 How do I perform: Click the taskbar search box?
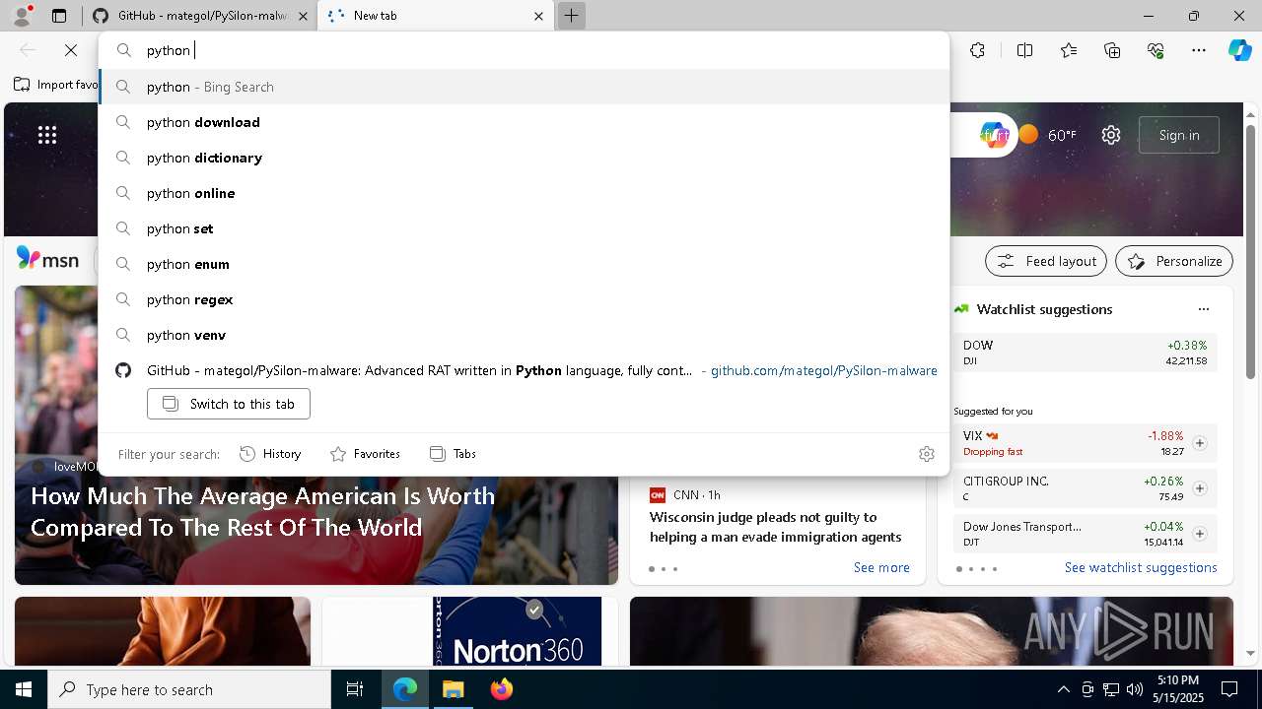189,689
